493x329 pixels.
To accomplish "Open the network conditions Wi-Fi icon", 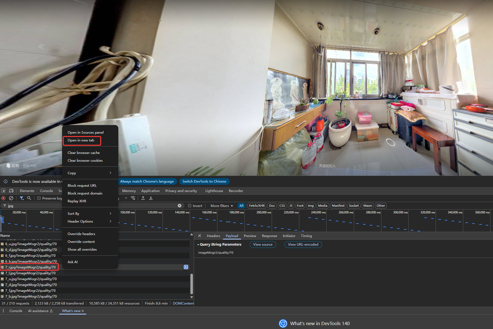I will (133, 198).
